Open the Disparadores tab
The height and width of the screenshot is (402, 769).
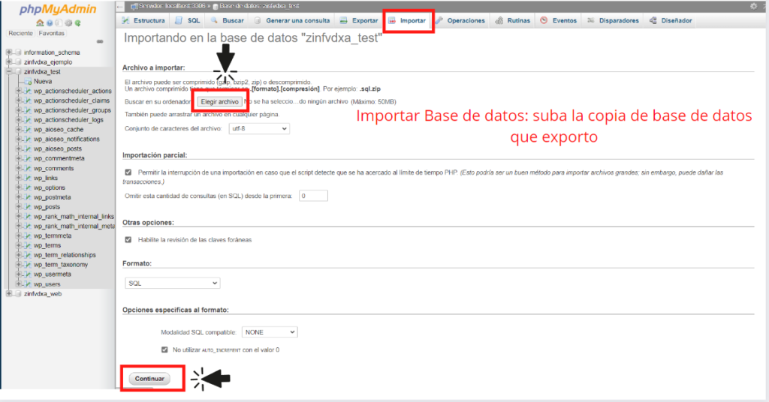613,20
